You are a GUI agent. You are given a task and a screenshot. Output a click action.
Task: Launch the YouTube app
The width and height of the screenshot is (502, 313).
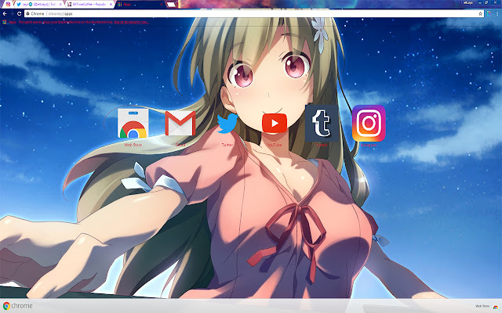pos(275,123)
